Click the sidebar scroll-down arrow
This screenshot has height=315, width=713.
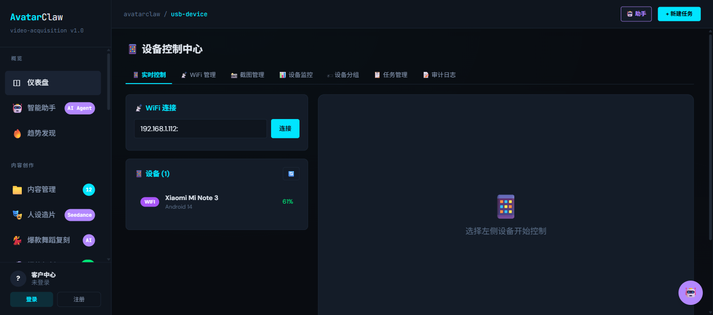108,259
